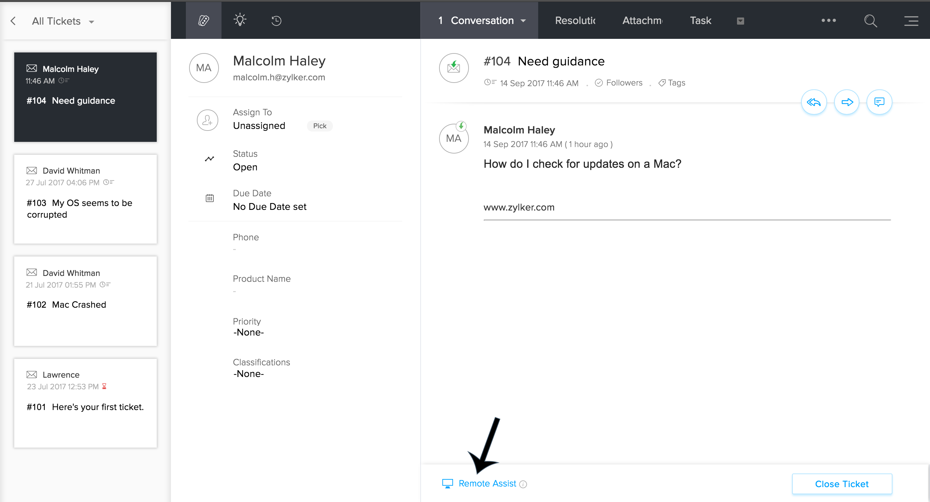Click the Pick agent assignment button
930x502 pixels.
pos(320,126)
